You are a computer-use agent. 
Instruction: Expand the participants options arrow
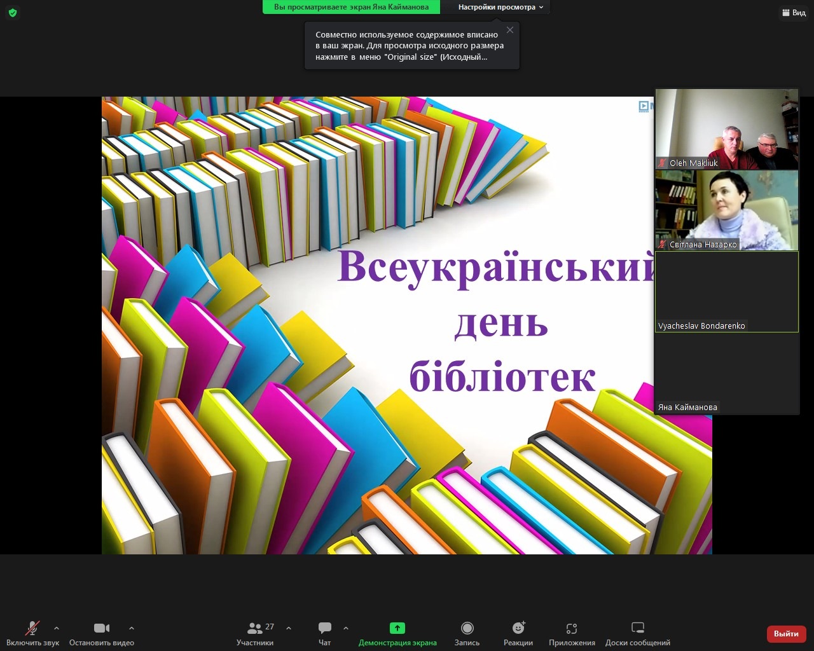(289, 628)
